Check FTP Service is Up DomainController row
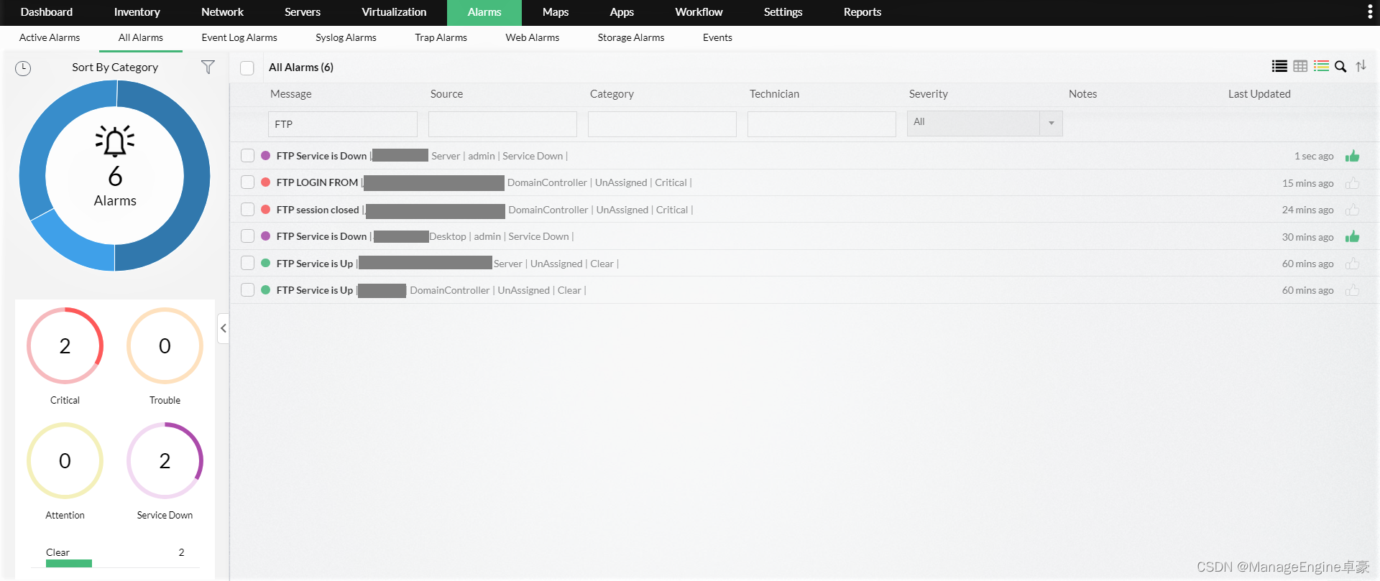Image resolution: width=1380 pixels, height=581 pixels. [247, 289]
